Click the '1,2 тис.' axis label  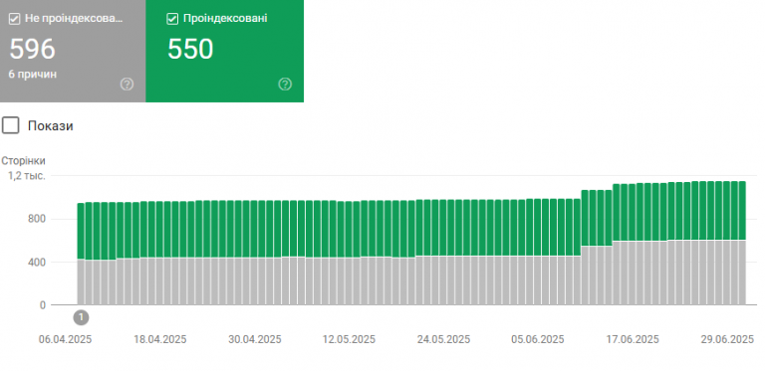27,176
